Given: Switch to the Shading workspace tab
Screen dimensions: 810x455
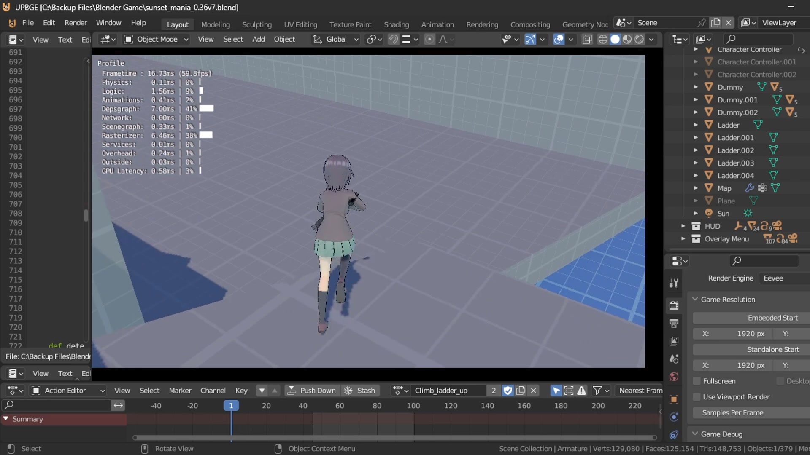Looking at the screenshot, I should coord(396,24).
